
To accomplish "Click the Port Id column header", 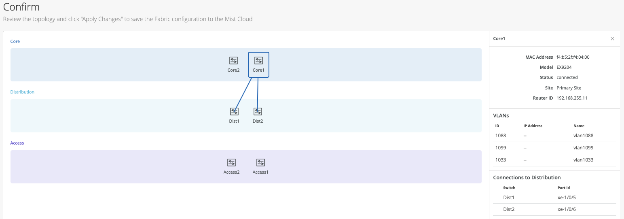I will tap(564, 188).
